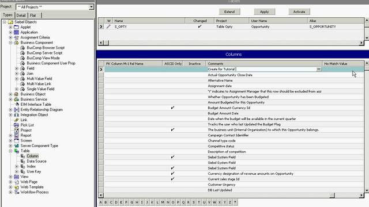Collapse the Siebel Objects root node
Image resolution: width=369 pixels, height=207 pixels.
tap(4, 22)
